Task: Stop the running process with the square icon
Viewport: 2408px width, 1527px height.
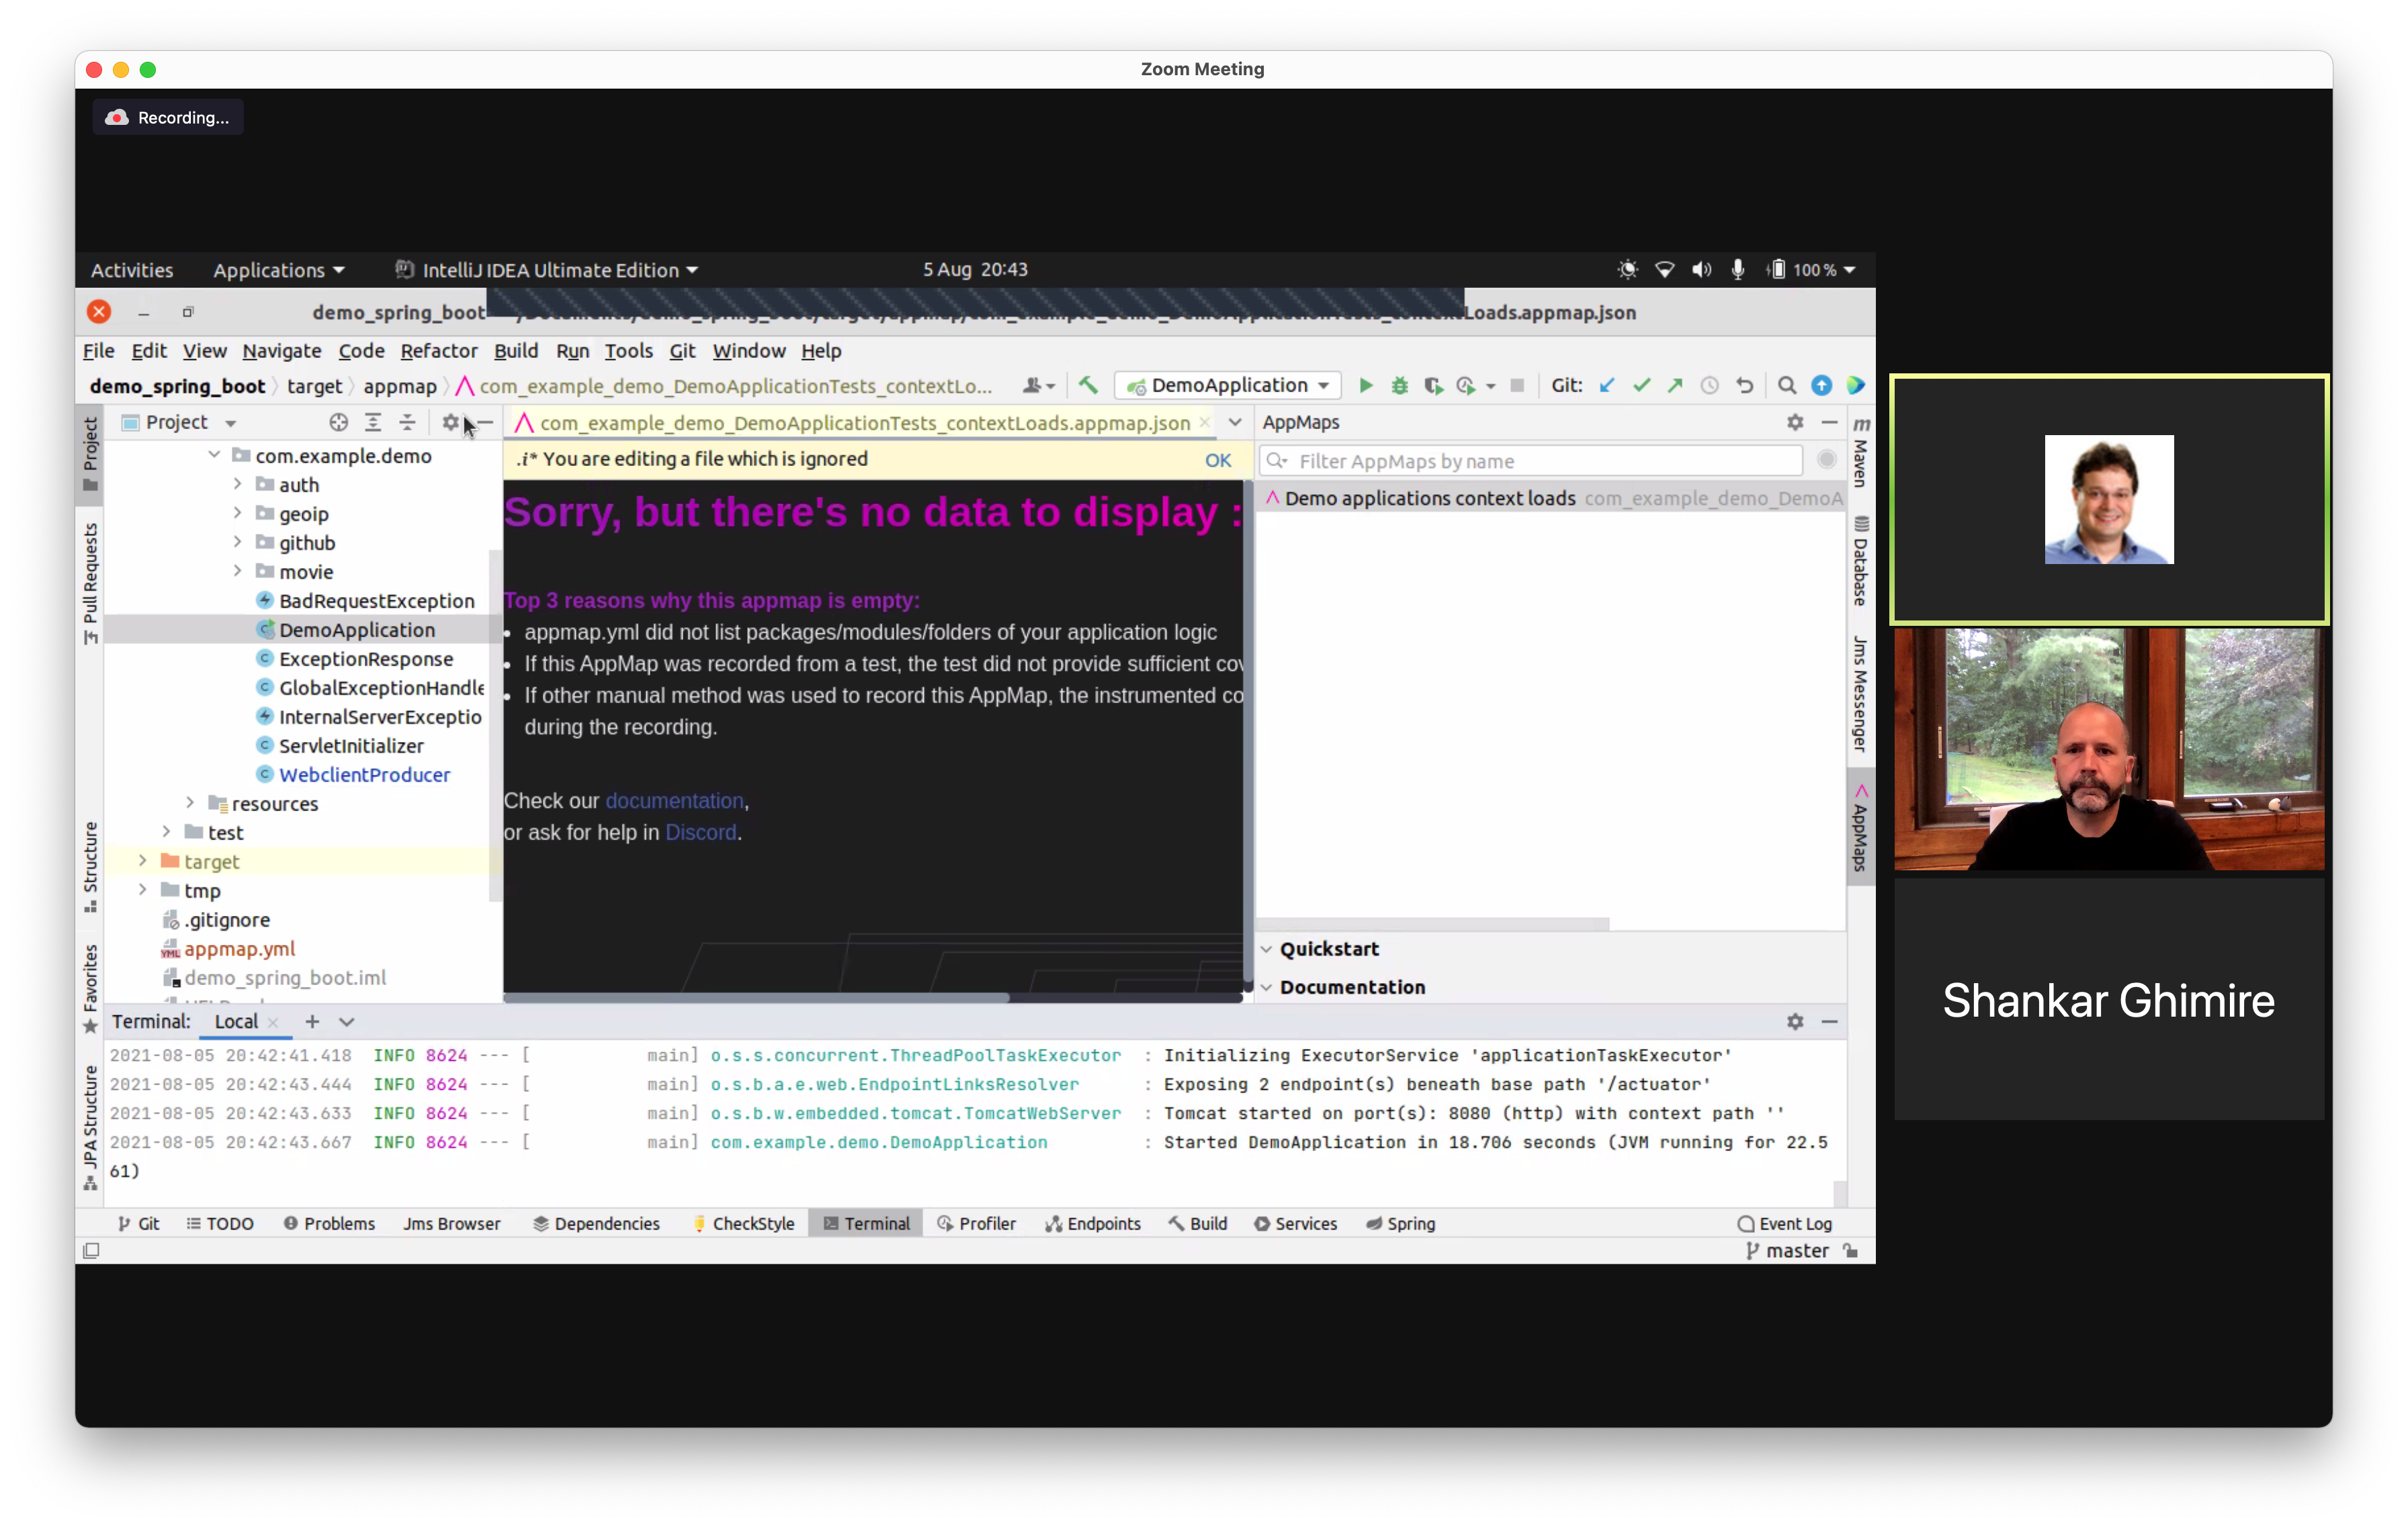Action: 1517,385
